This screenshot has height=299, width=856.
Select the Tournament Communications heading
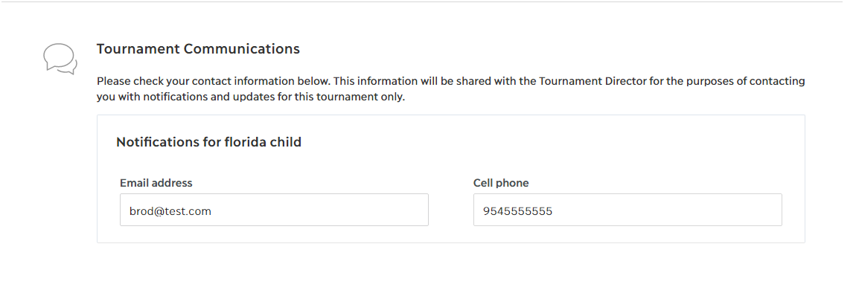[198, 49]
